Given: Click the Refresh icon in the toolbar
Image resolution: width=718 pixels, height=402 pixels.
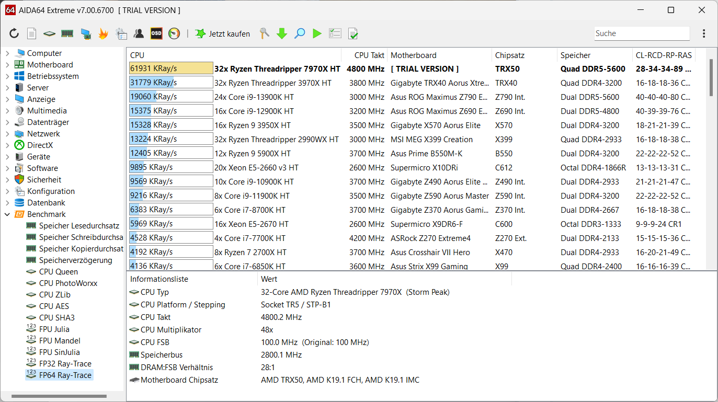Looking at the screenshot, I should click(14, 33).
